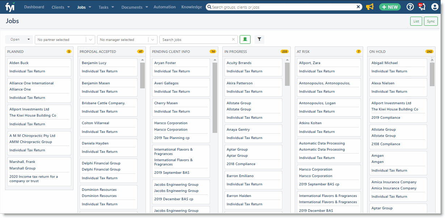Clear the Search jobs field X icon
Viewport: 445px width, 218px height.
234,39
